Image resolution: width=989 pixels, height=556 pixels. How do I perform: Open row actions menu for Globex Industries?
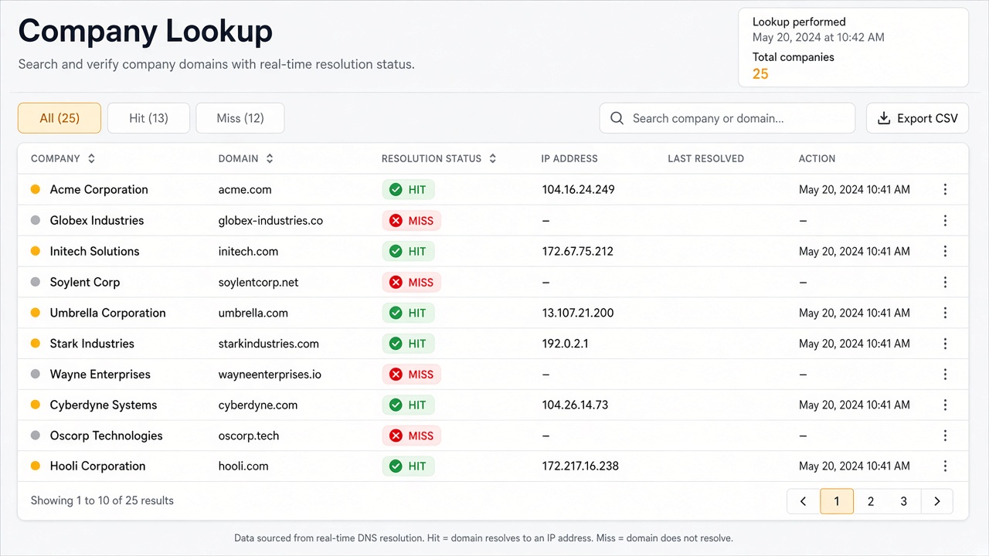pos(945,220)
